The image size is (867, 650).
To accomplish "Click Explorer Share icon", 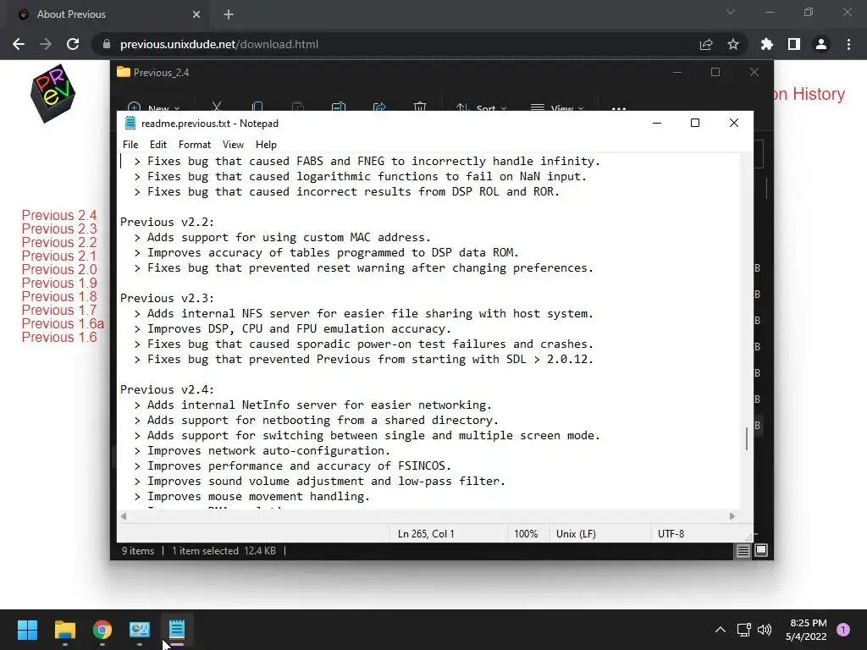I will point(379,106).
